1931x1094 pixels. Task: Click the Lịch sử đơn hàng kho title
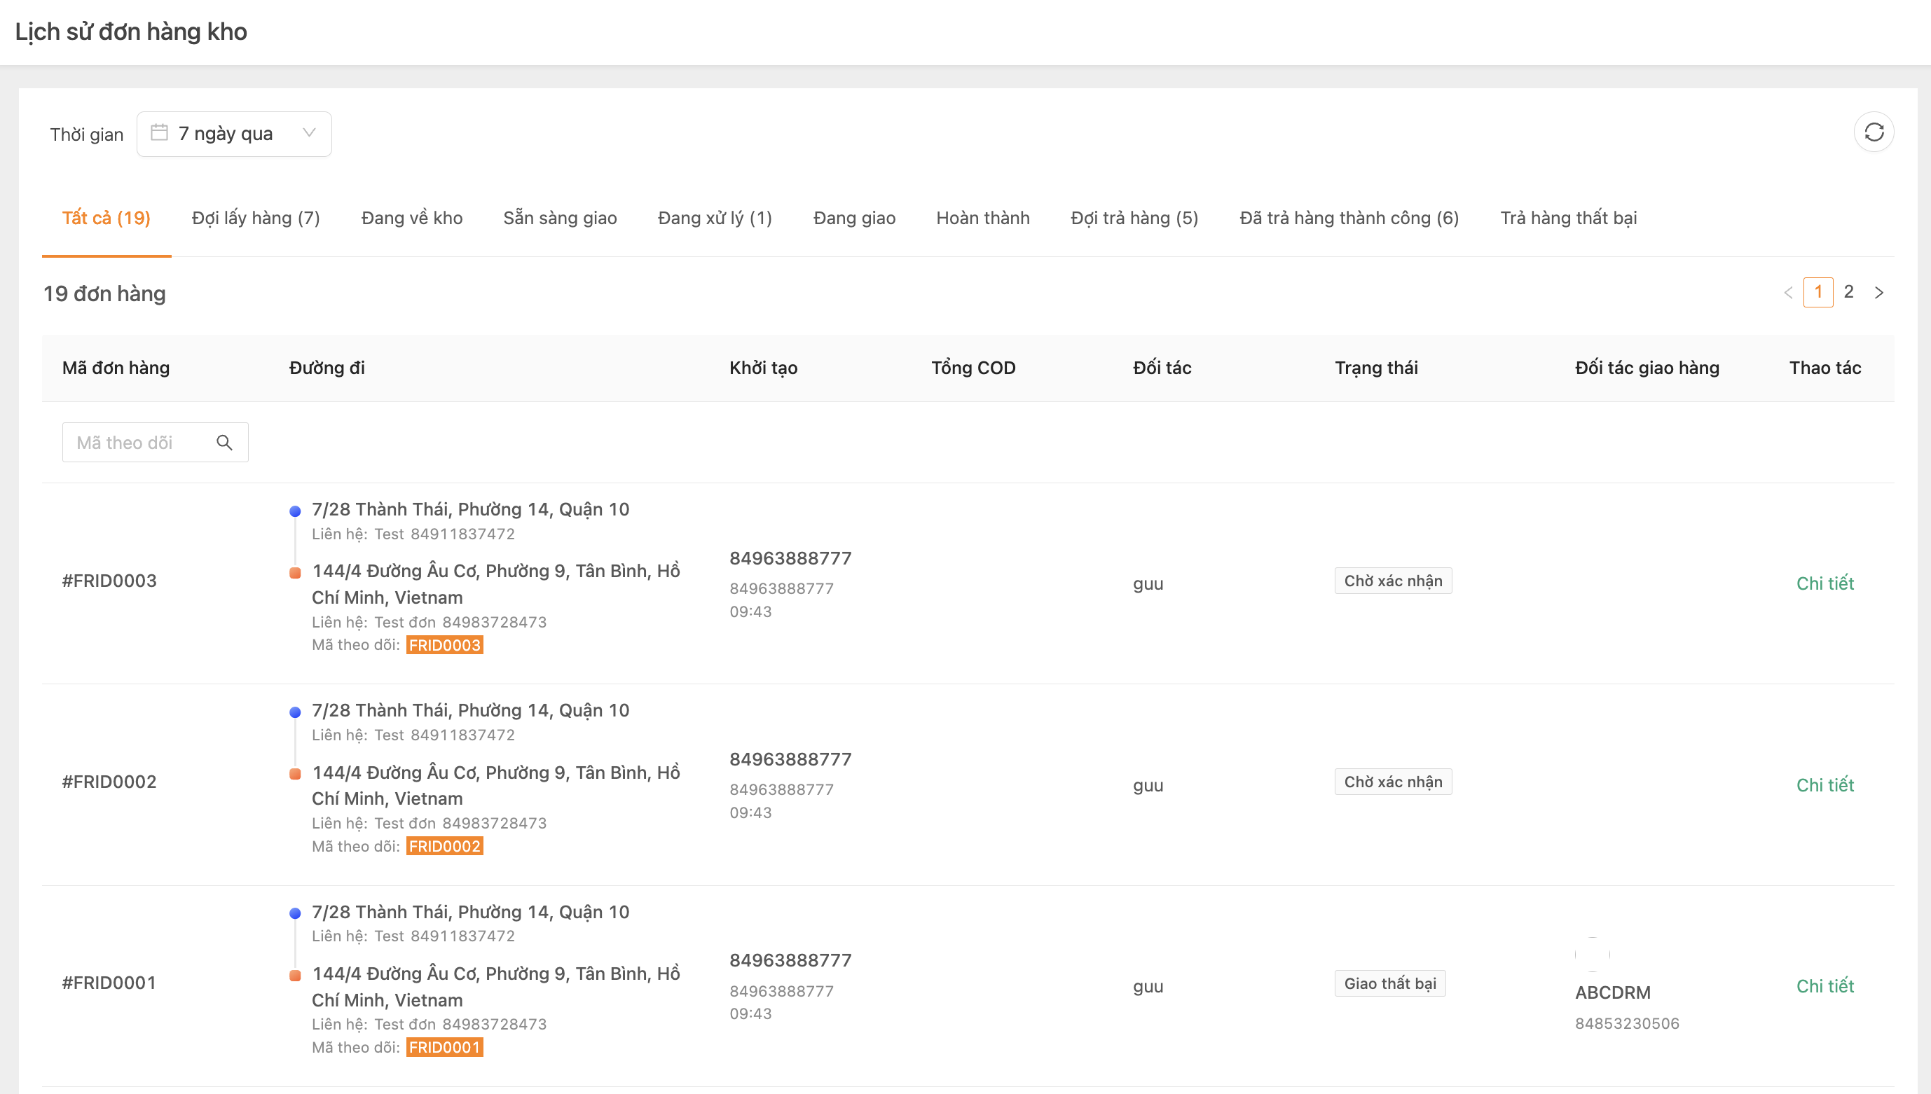pyautogui.click(x=131, y=32)
